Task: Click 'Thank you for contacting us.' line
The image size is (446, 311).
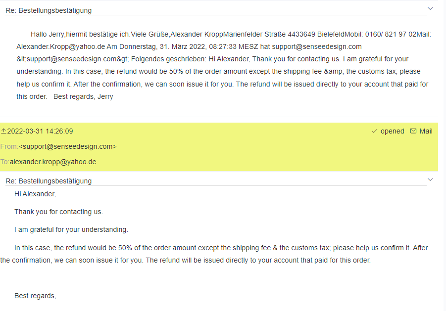Action: point(58,212)
